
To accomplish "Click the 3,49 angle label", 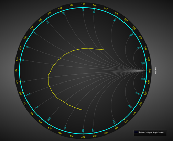I will click(x=20, y=93).
